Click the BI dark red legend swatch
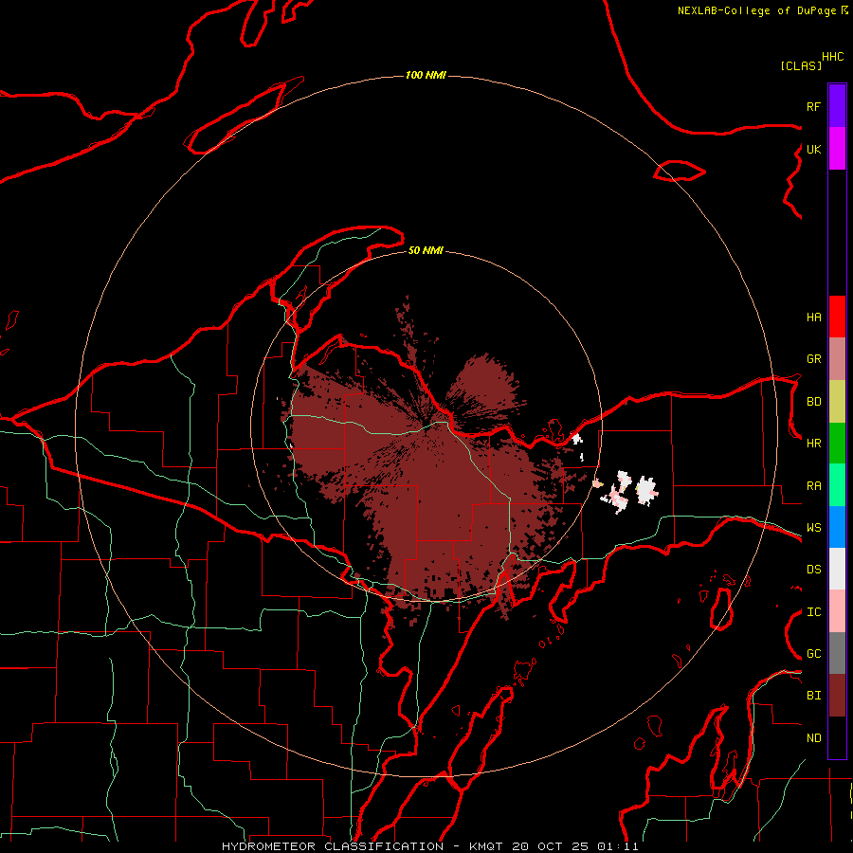 click(837, 696)
